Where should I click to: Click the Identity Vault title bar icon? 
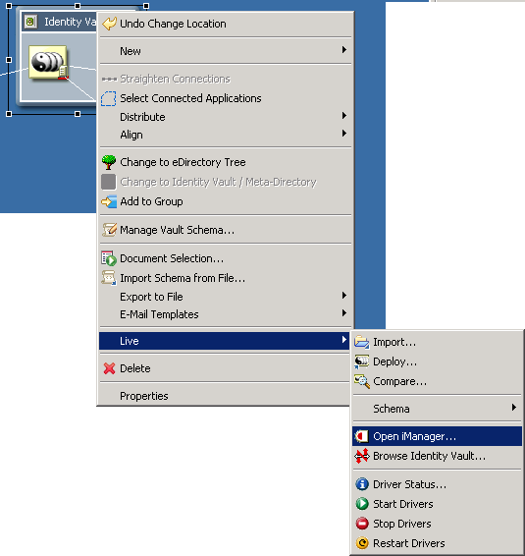(x=30, y=22)
